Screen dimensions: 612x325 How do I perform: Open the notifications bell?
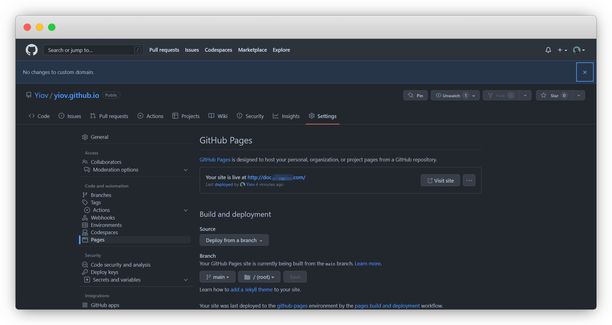(548, 50)
